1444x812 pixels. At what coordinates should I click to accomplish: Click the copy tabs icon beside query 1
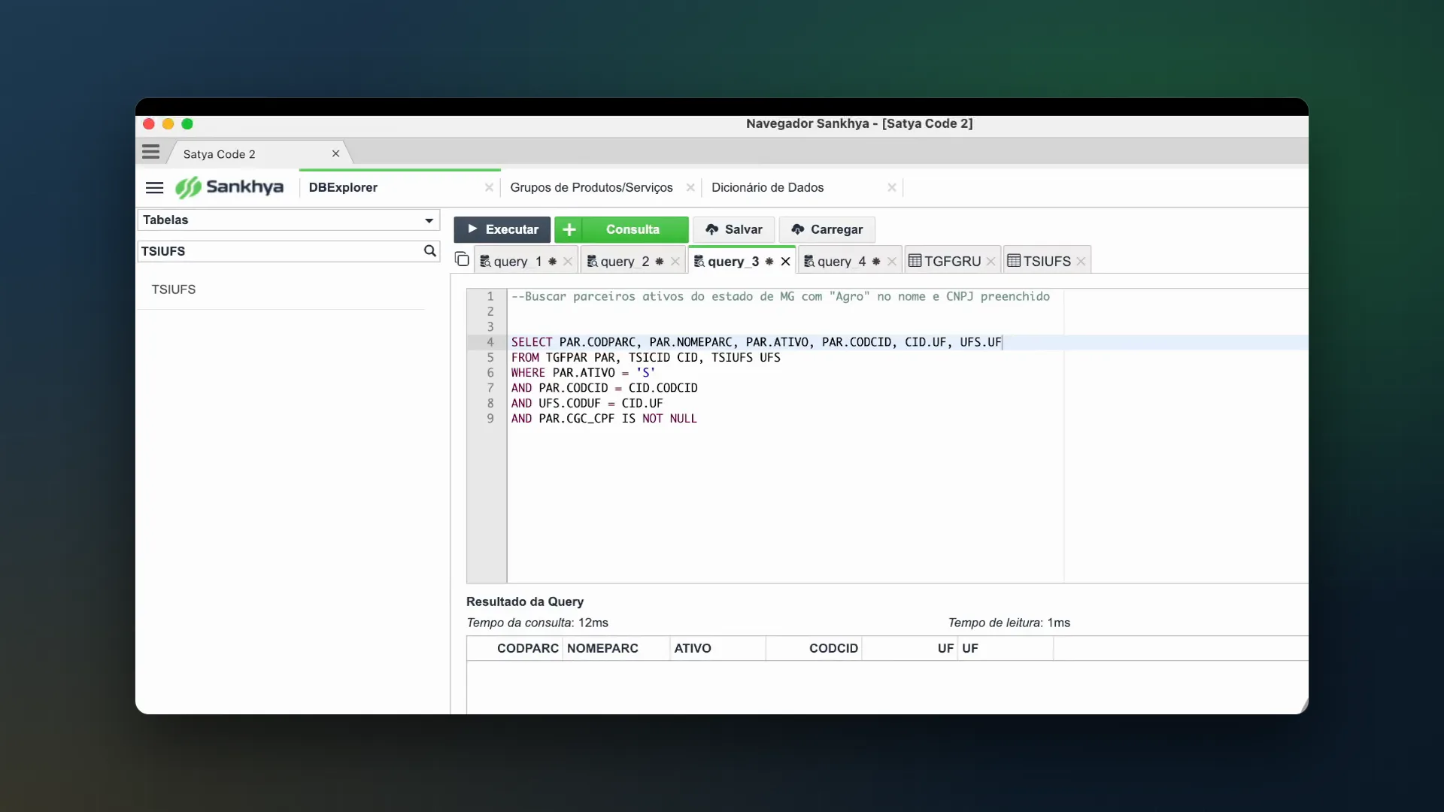tap(462, 259)
